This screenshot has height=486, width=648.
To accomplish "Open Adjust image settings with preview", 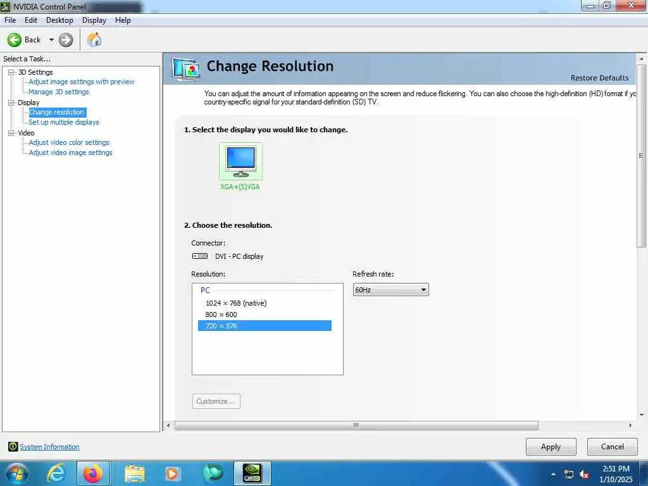I will click(x=82, y=82).
